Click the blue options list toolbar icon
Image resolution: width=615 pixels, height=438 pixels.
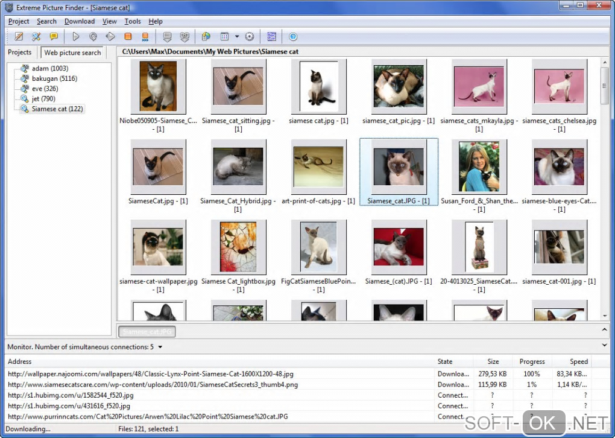(271, 36)
